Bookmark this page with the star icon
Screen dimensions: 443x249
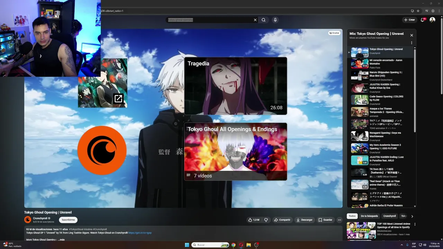[x=418, y=11]
